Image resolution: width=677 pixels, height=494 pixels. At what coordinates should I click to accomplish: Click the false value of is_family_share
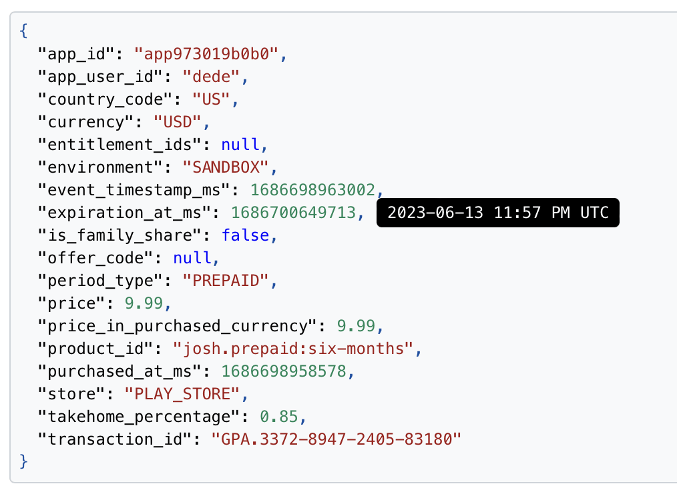point(245,235)
